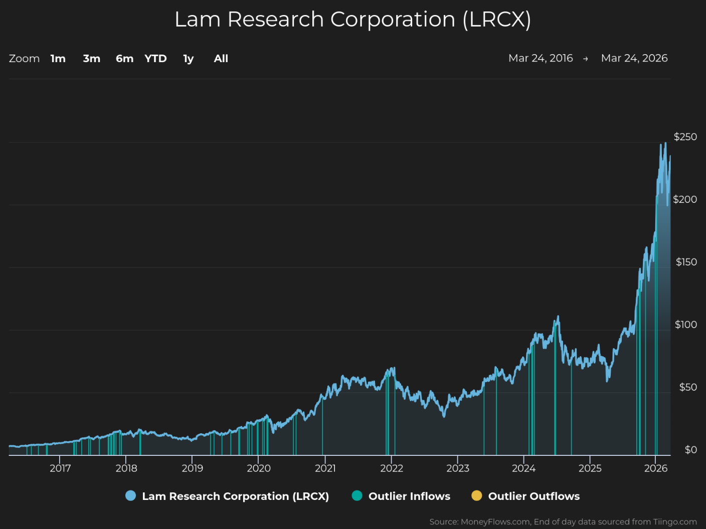Click the 2022 x-axis label
The height and width of the screenshot is (529, 706).
pyautogui.click(x=392, y=468)
